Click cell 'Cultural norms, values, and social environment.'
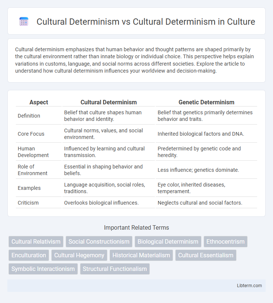This screenshot has width=273, height=303. coord(109,134)
